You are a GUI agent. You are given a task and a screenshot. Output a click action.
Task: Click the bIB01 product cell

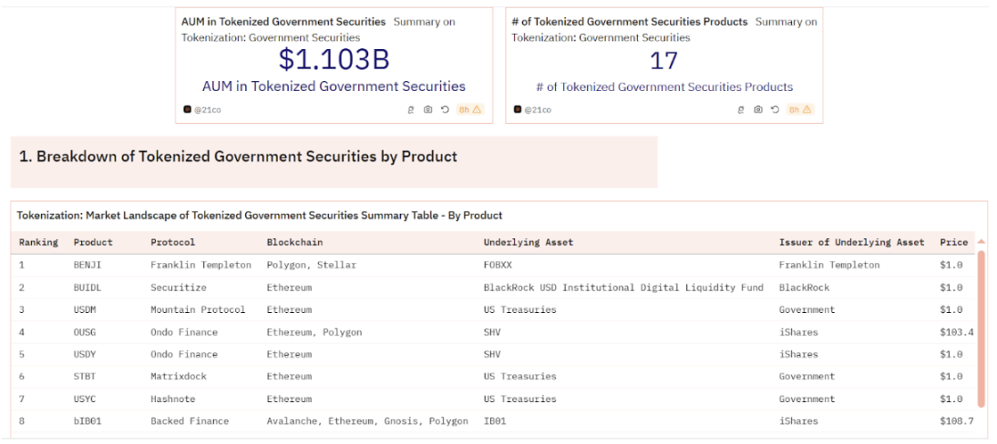87,420
